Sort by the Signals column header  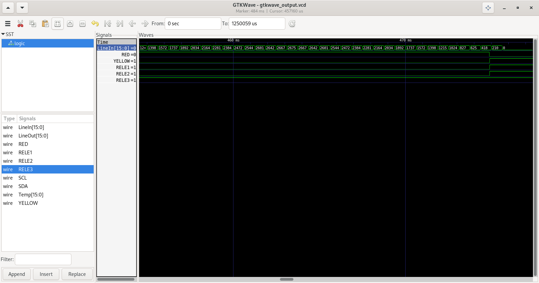point(55,119)
